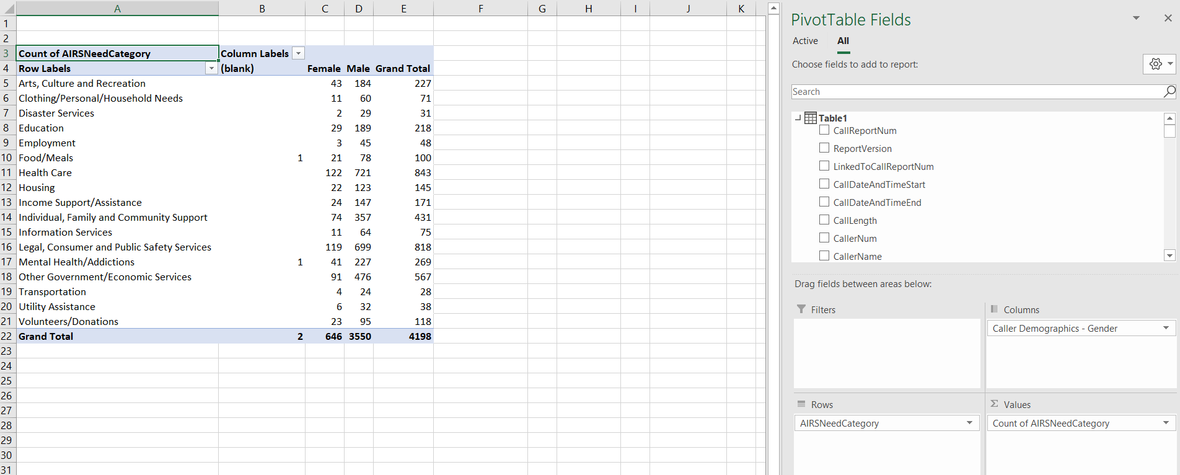Open AIRSNeedCategory rows field dropdown
Viewport: 1180px width, 475px height.
click(969, 423)
